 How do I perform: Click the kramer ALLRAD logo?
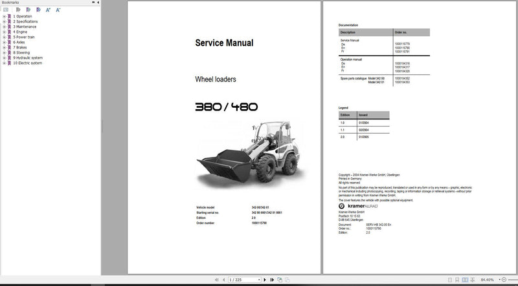click(359, 206)
